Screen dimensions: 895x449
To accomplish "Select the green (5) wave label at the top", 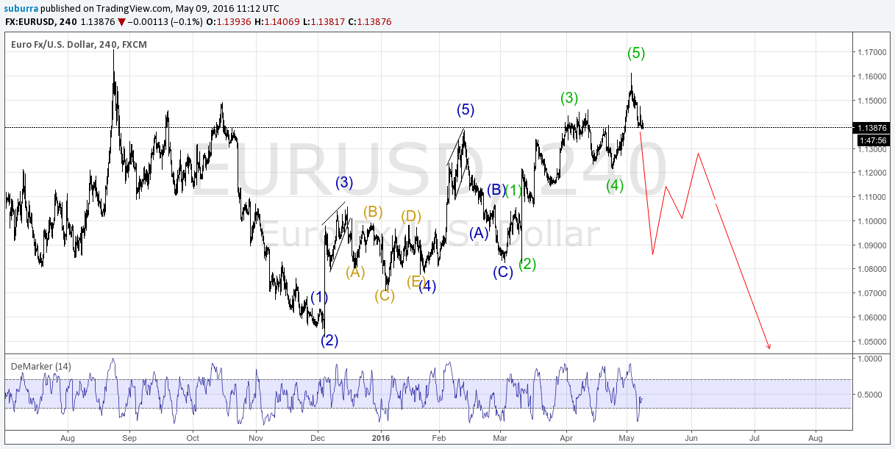I will (x=636, y=53).
